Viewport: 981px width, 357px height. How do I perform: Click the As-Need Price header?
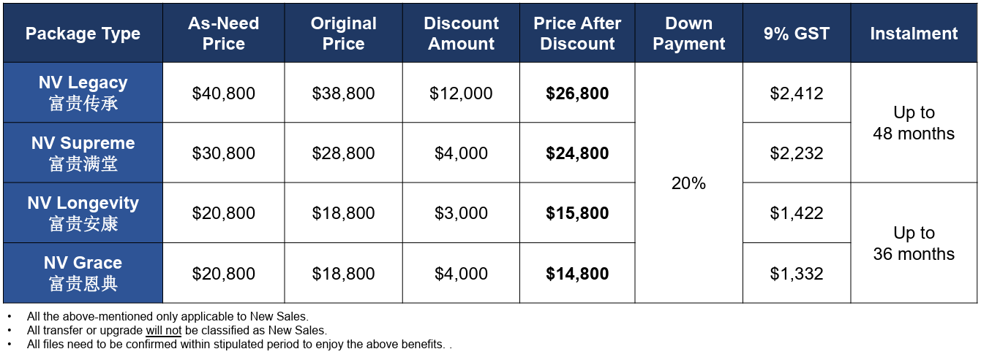[224, 34]
